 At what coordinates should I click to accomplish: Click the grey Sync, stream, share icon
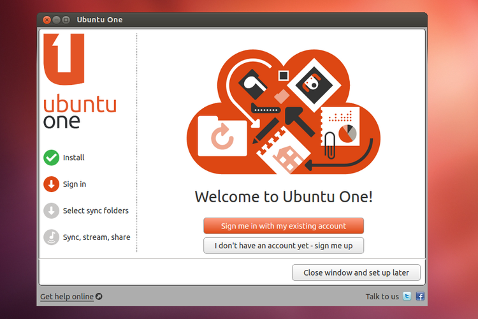(x=51, y=237)
